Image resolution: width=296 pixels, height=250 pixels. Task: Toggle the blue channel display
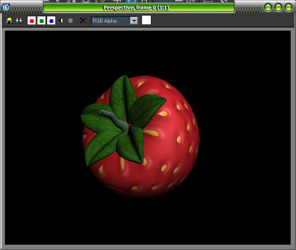point(51,21)
